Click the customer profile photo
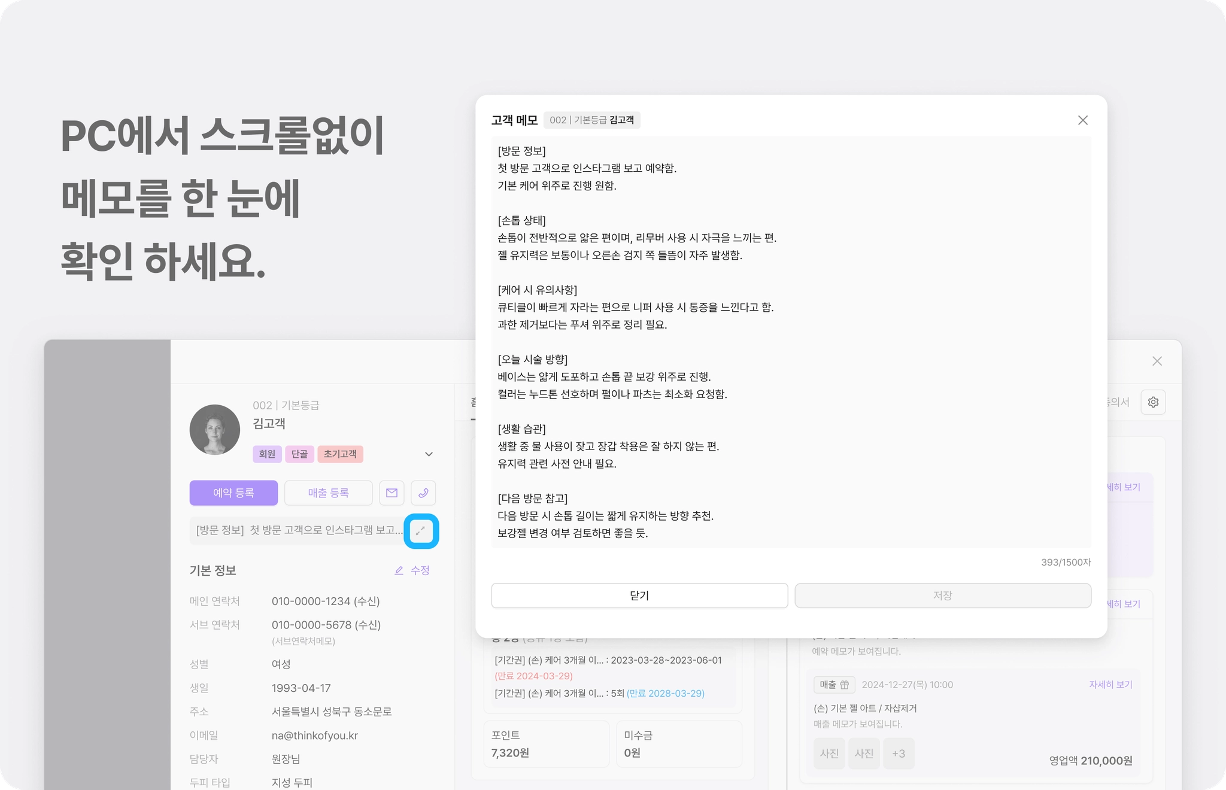 pyautogui.click(x=214, y=430)
